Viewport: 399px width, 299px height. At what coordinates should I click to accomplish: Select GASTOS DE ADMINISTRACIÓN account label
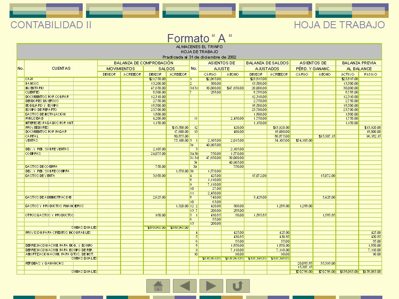(x=48, y=197)
